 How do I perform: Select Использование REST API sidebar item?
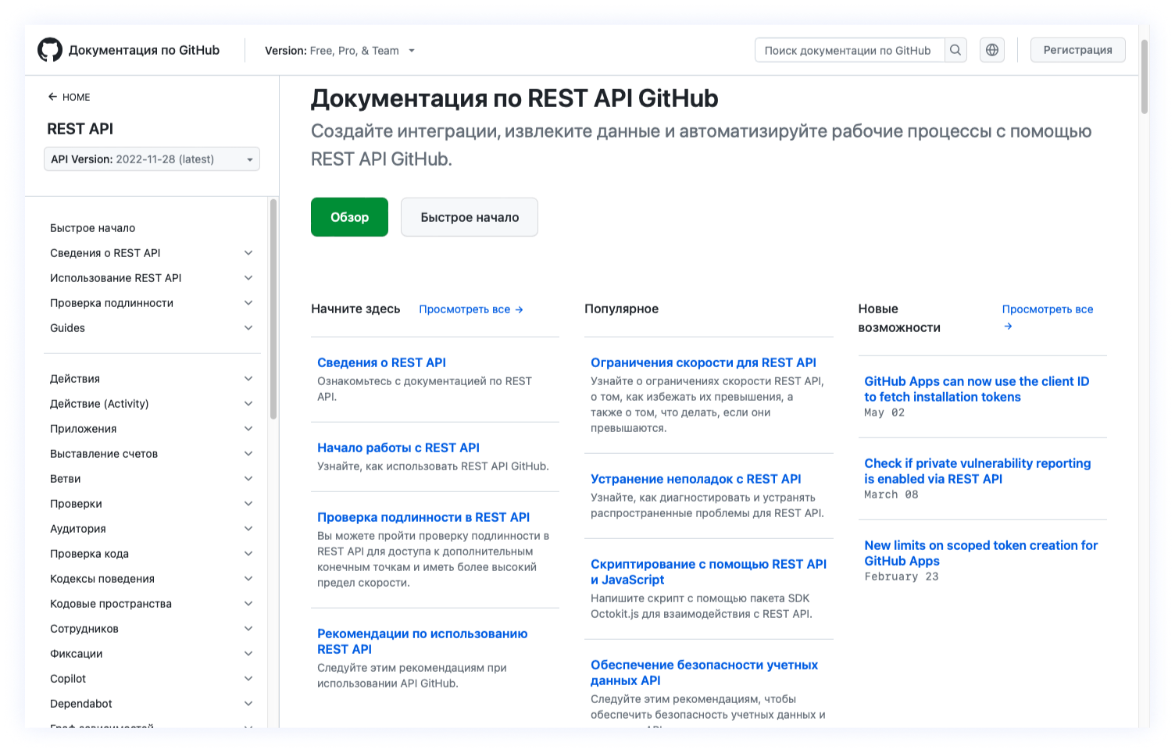pyautogui.click(x=116, y=278)
